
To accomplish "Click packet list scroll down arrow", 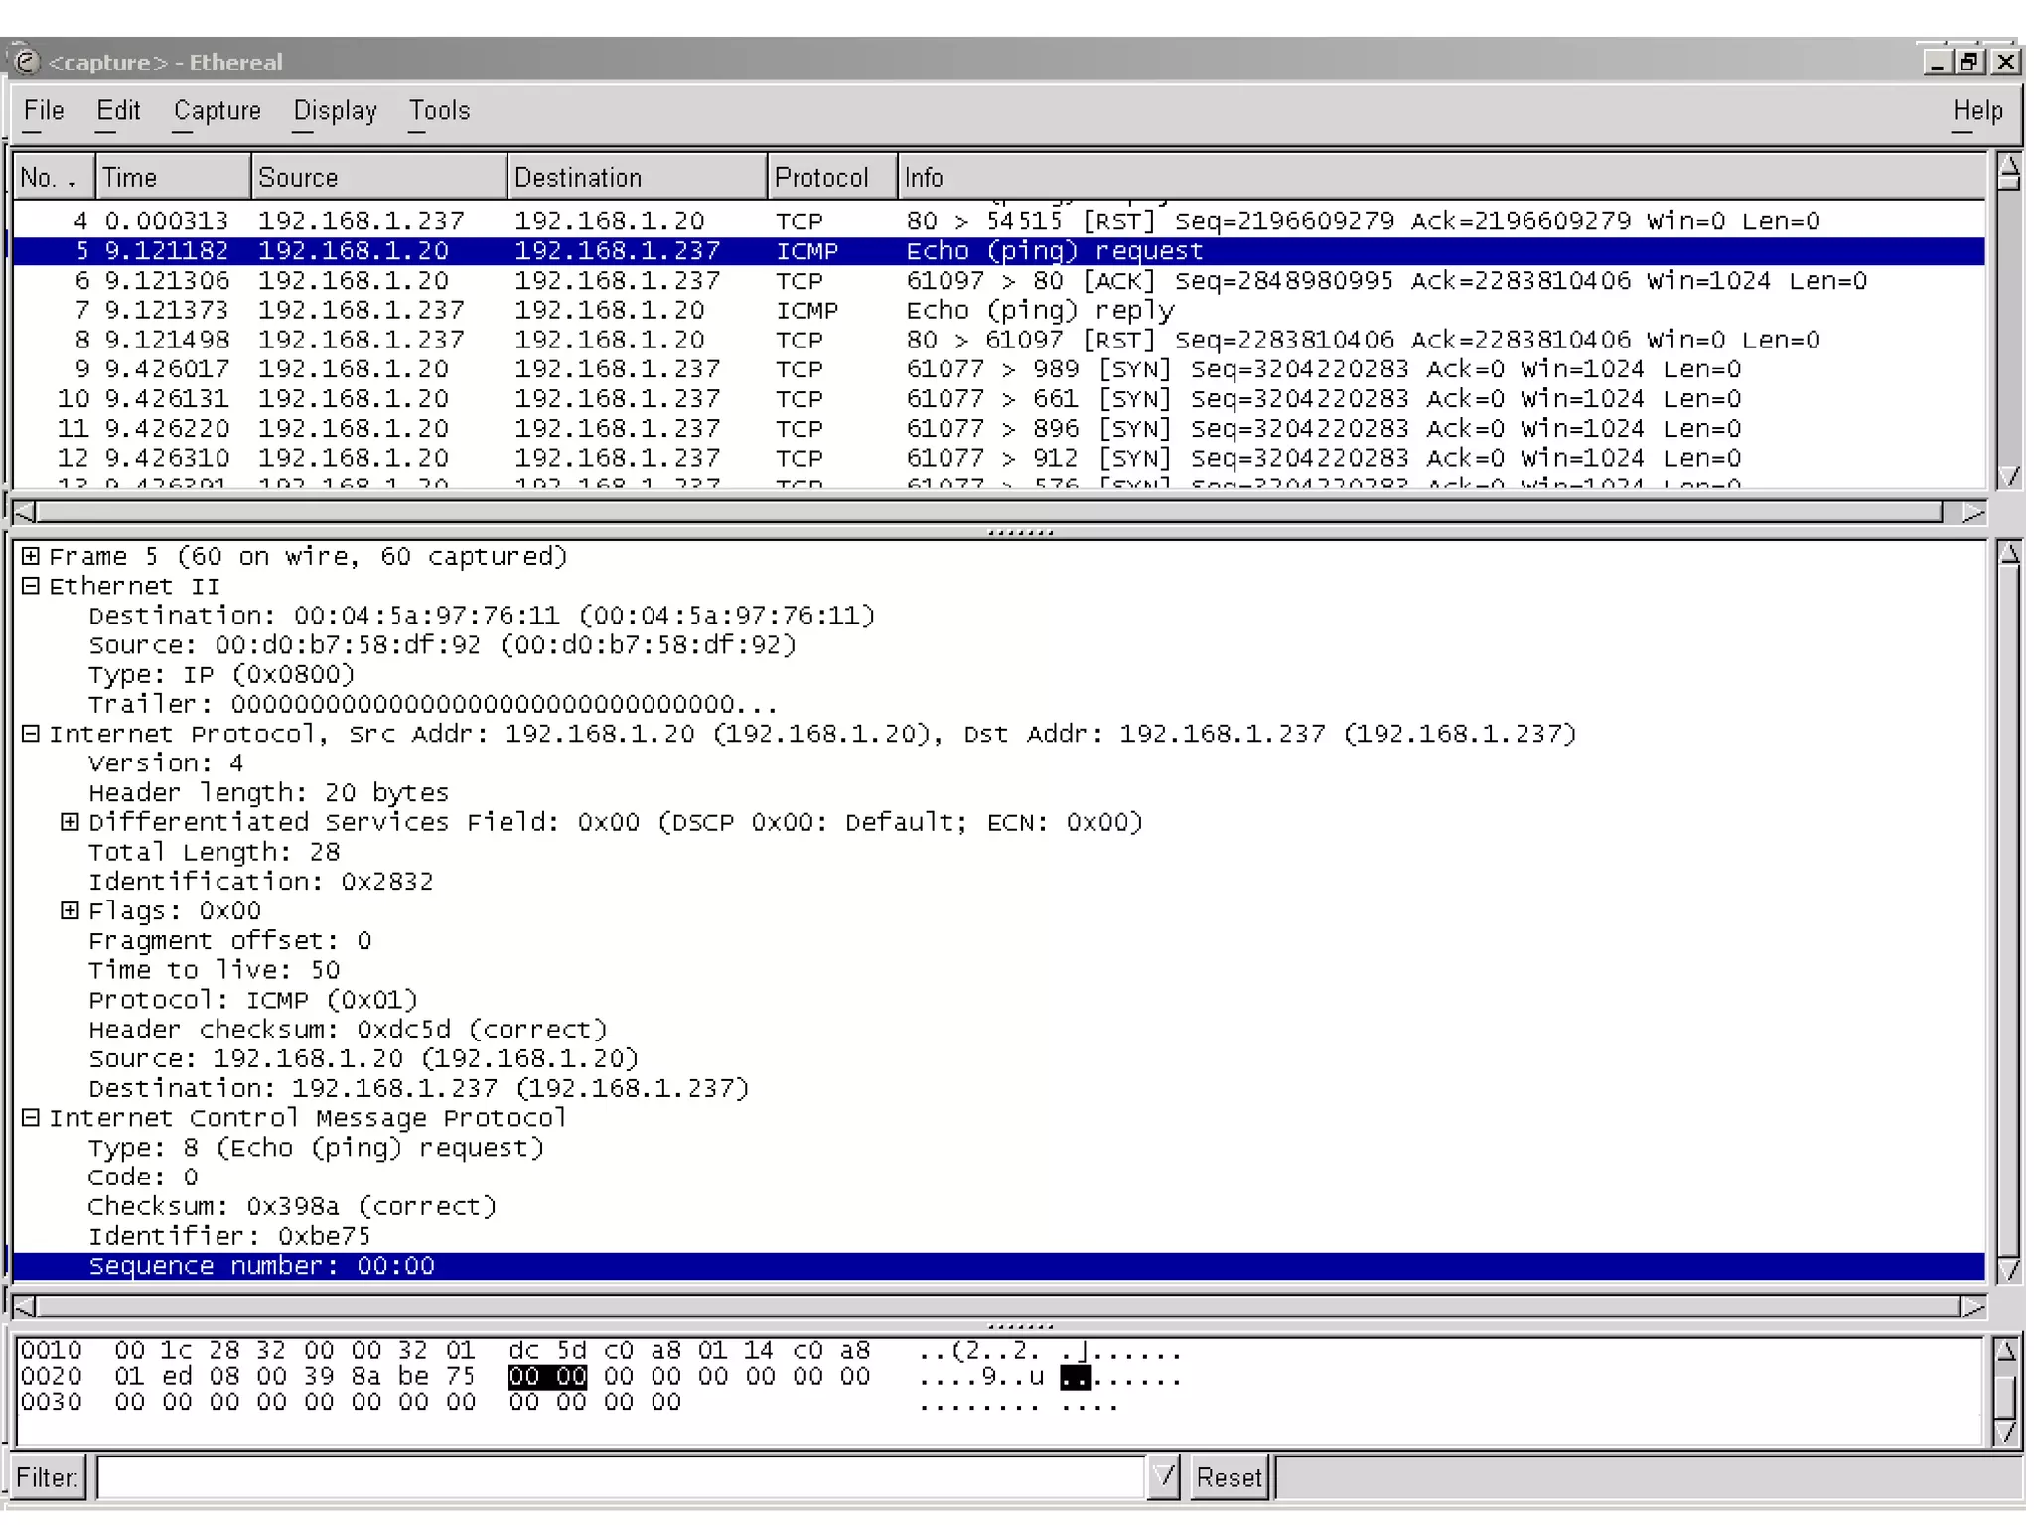I will click(x=2009, y=477).
